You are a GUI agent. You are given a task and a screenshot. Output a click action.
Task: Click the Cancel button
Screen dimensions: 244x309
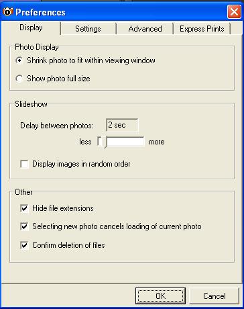coord(215,296)
